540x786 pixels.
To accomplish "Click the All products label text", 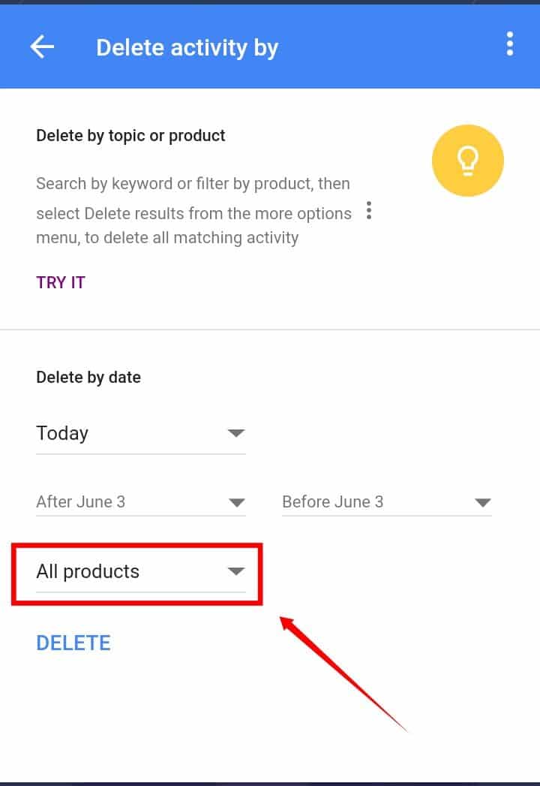I will pos(88,571).
